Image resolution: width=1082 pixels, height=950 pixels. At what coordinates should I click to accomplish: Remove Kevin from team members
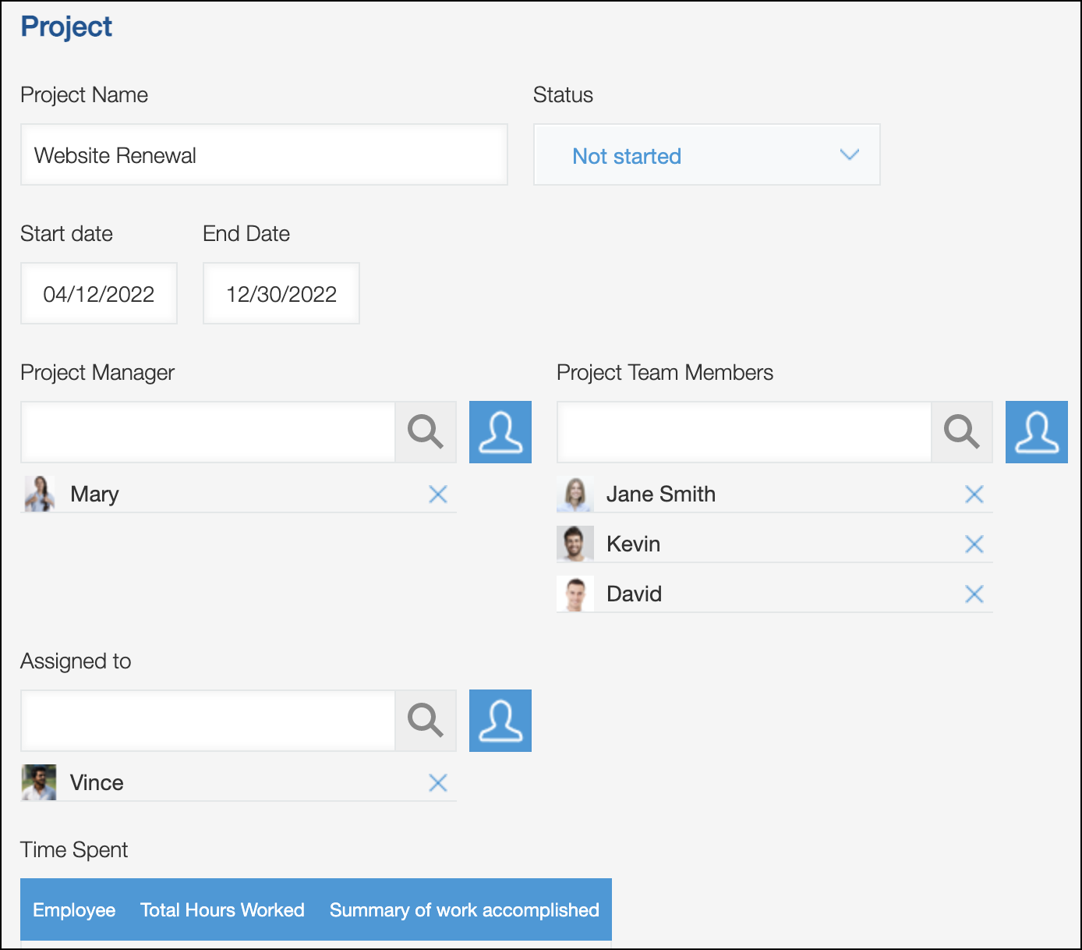click(x=974, y=544)
